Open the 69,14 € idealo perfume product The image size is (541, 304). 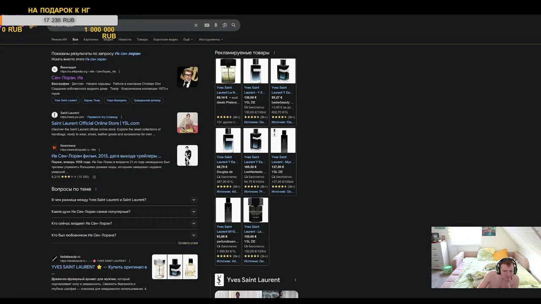tap(228, 92)
